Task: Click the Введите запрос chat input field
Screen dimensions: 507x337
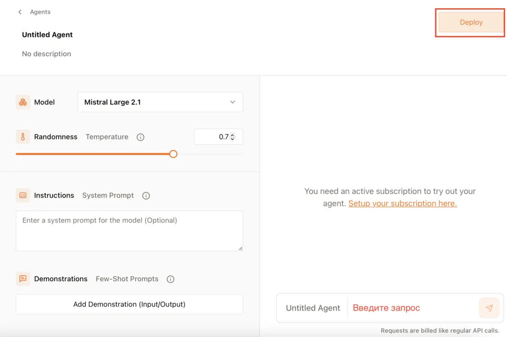Action: (412, 308)
